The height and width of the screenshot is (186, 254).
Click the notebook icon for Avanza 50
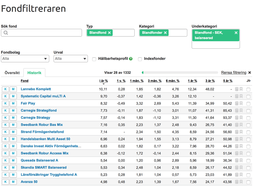point(237,182)
